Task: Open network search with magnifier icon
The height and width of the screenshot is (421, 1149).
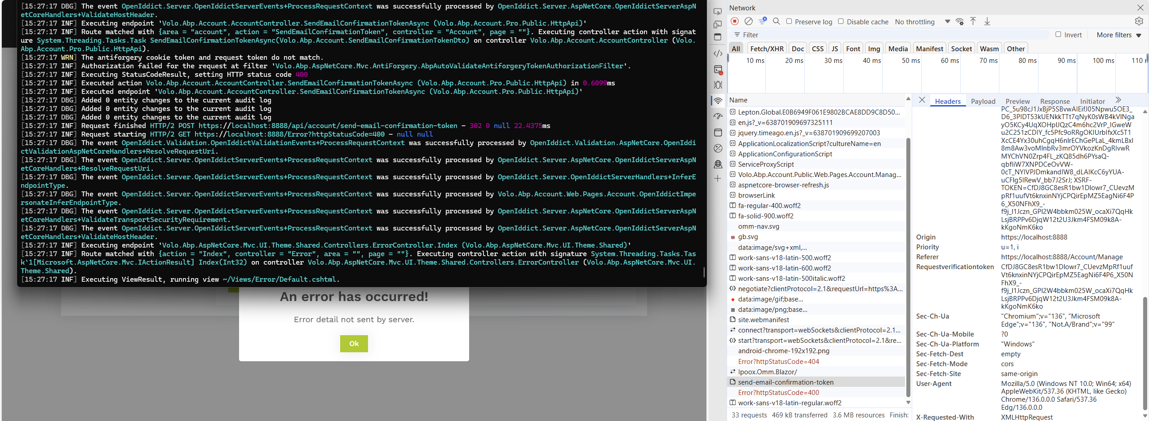Action: tap(776, 21)
